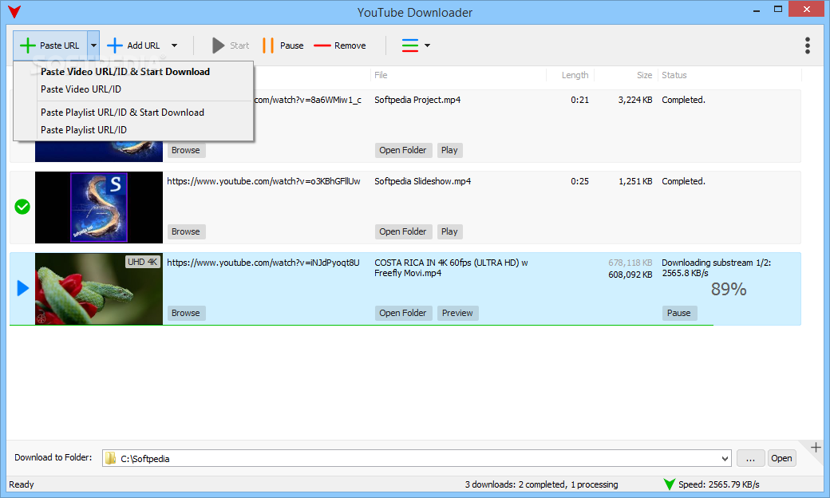Click the File column header
This screenshot has width=830, height=498.
(x=381, y=75)
